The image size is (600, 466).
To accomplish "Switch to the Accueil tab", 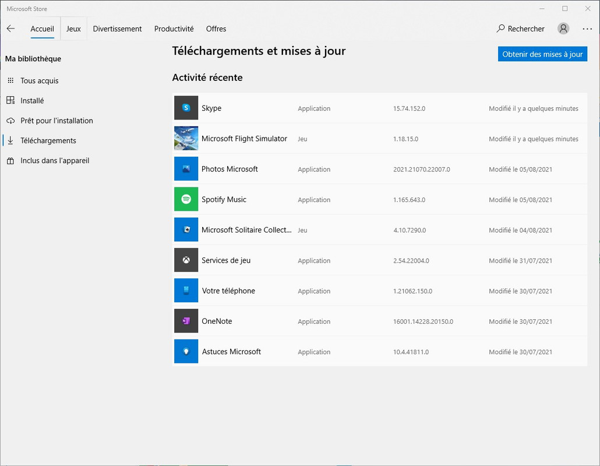I will [42, 29].
